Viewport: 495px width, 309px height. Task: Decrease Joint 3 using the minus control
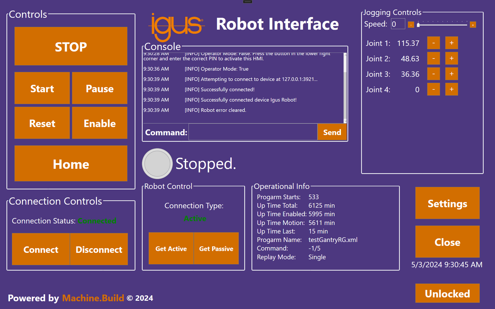433,74
